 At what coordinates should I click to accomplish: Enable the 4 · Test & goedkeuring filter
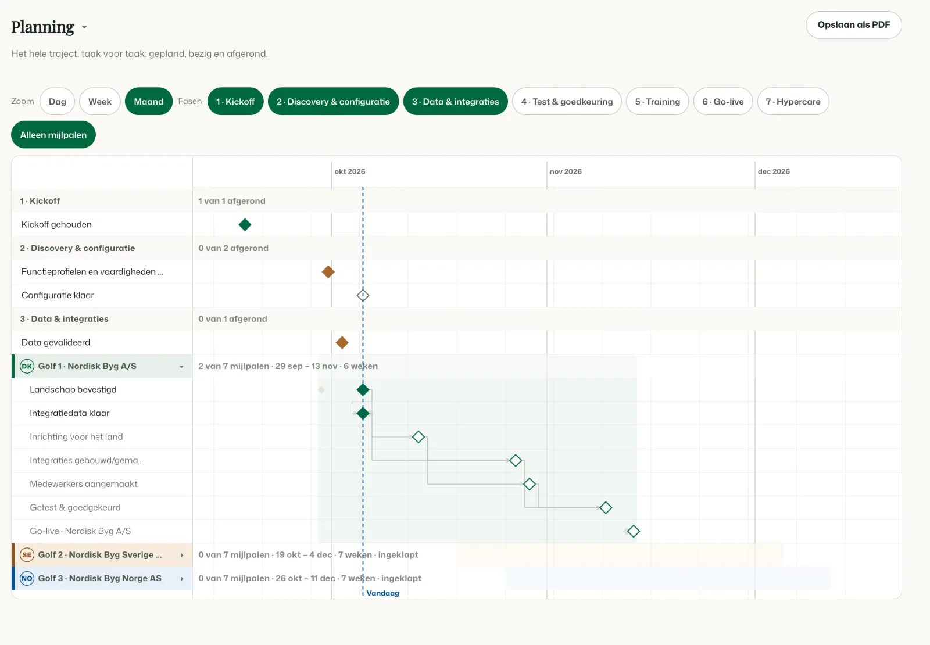point(567,101)
